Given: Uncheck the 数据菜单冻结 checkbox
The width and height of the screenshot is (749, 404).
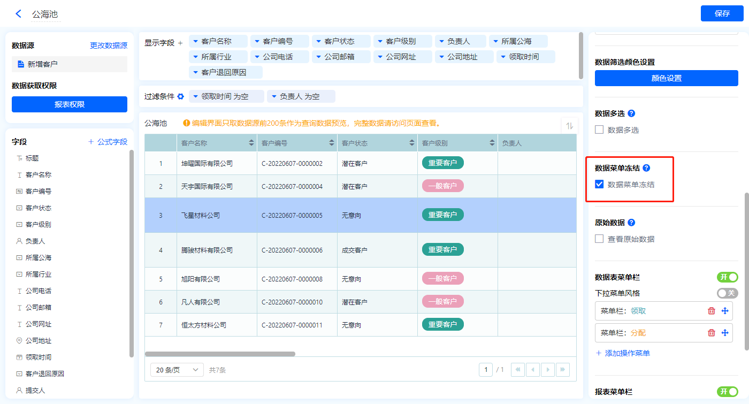Looking at the screenshot, I should point(599,185).
